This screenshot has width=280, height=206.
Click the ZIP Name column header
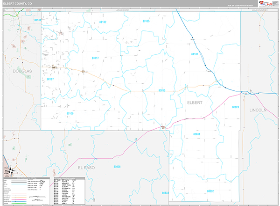[65, 180]
